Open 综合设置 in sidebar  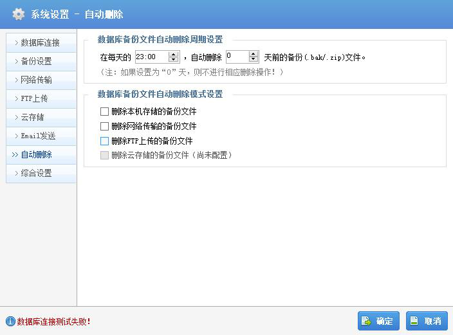tap(41, 173)
